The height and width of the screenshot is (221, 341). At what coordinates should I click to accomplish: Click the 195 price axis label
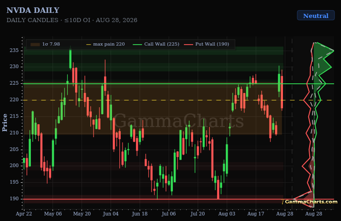point(14,182)
